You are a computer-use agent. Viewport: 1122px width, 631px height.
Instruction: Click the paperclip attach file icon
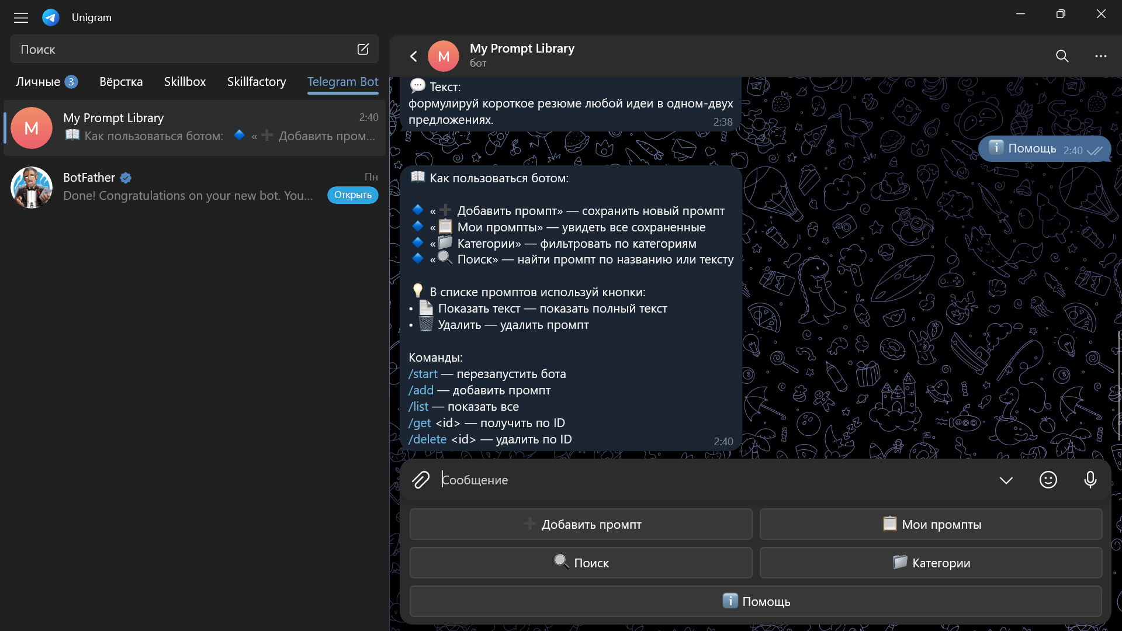(421, 480)
